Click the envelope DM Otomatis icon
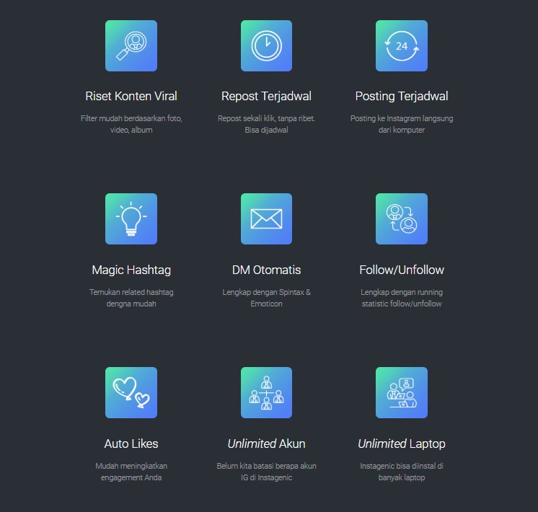This screenshot has width=538, height=512. click(266, 219)
